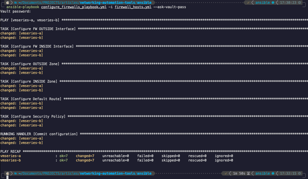Click the Ansible environment icon in bottom prompt

coord(273,173)
